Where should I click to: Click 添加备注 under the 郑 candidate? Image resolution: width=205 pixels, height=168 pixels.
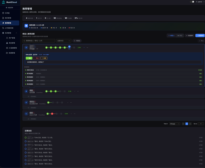32,108
